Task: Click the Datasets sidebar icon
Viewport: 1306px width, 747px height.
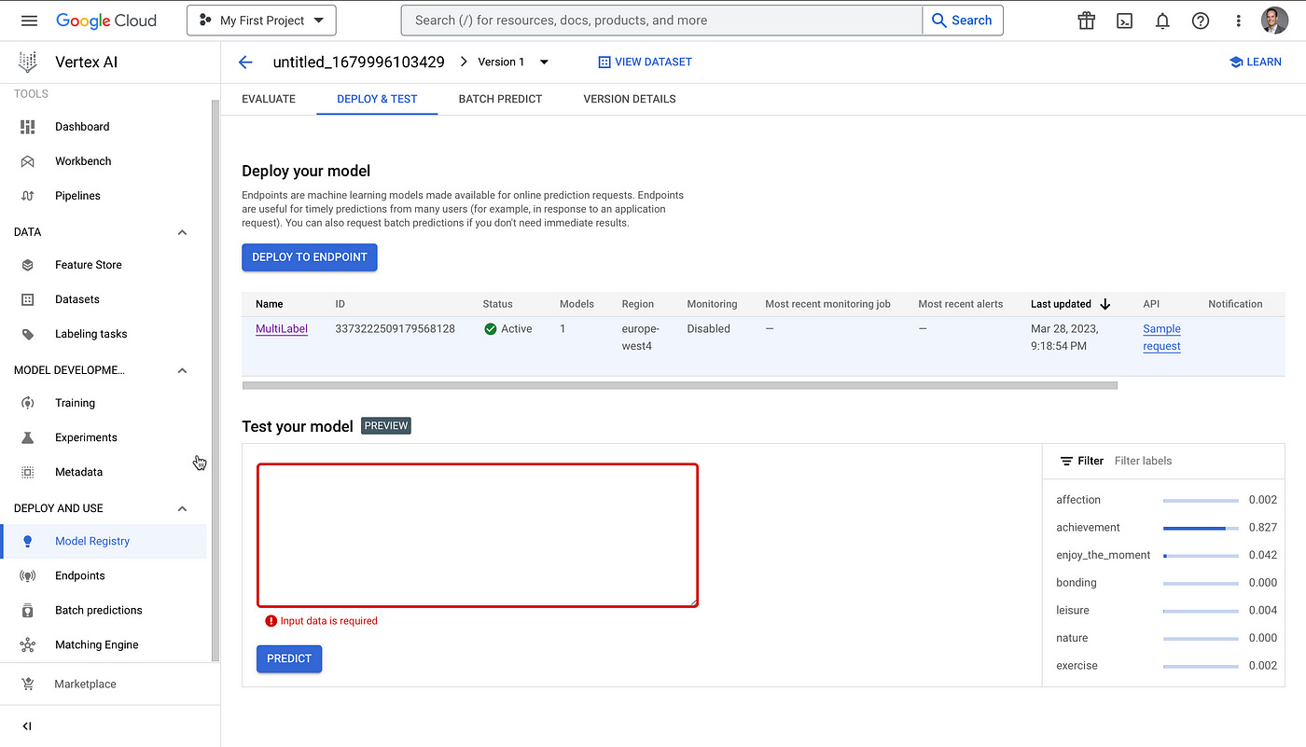Action: coord(28,299)
